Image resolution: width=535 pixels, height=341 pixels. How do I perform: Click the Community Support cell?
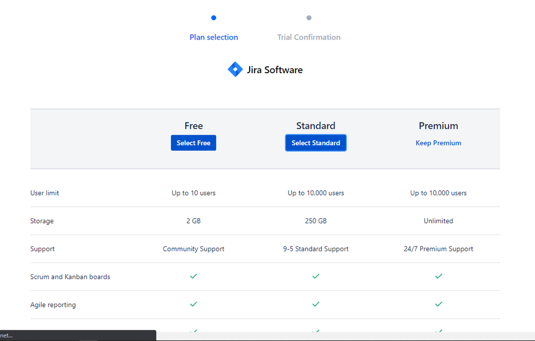(193, 249)
